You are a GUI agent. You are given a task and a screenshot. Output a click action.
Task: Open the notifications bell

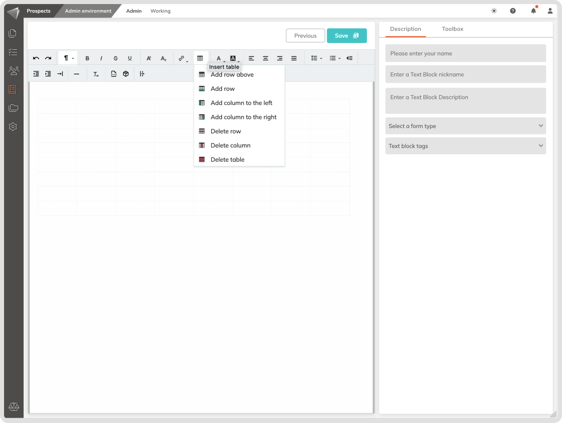pyautogui.click(x=533, y=11)
